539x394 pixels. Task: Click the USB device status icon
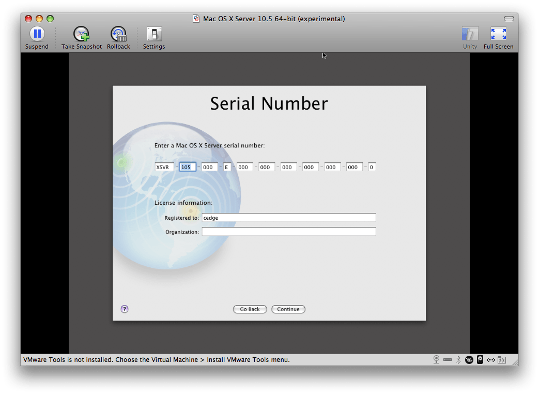(x=447, y=360)
